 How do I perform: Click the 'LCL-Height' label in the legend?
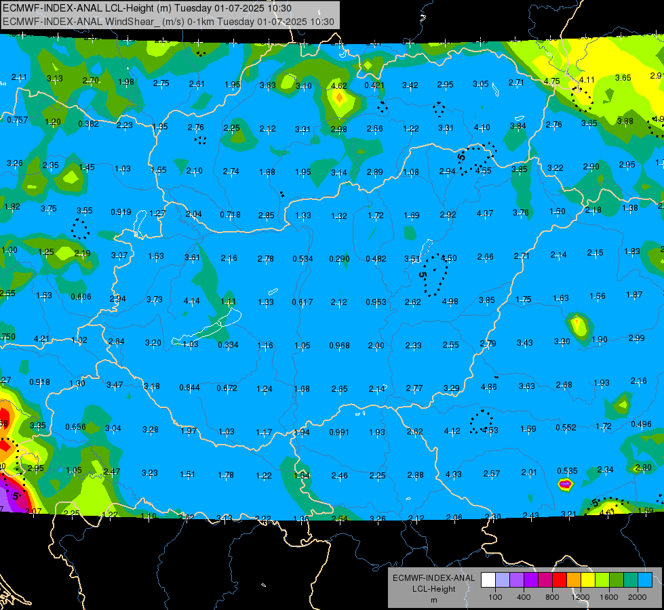pyautogui.click(x=434, y=589)
